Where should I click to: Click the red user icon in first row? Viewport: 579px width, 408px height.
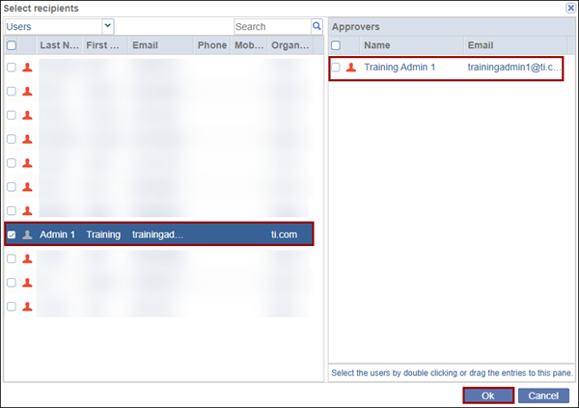(x=27, y=68)
